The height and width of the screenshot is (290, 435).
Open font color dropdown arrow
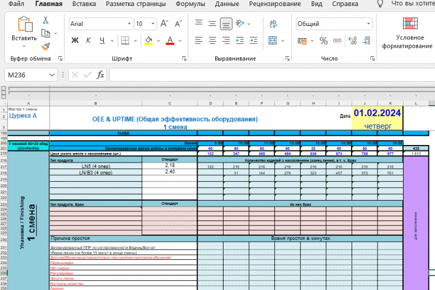click(180, 41)
